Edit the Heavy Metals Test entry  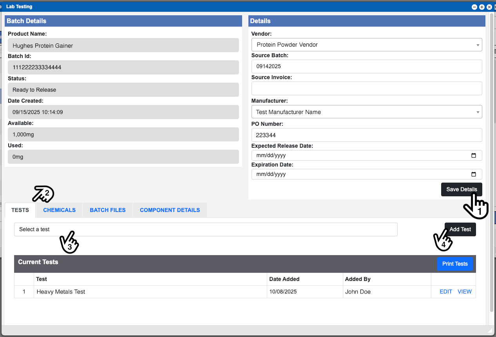coord(446,292)
